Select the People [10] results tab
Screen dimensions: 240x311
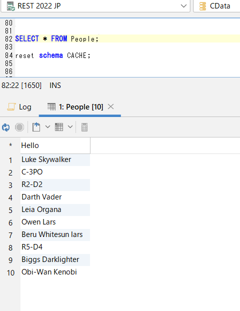coord(75,107)
